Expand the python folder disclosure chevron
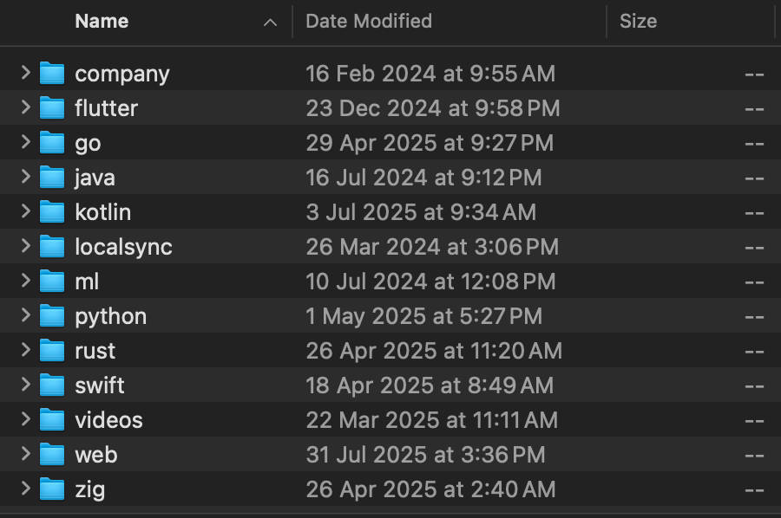 click(x=26, y=315)
